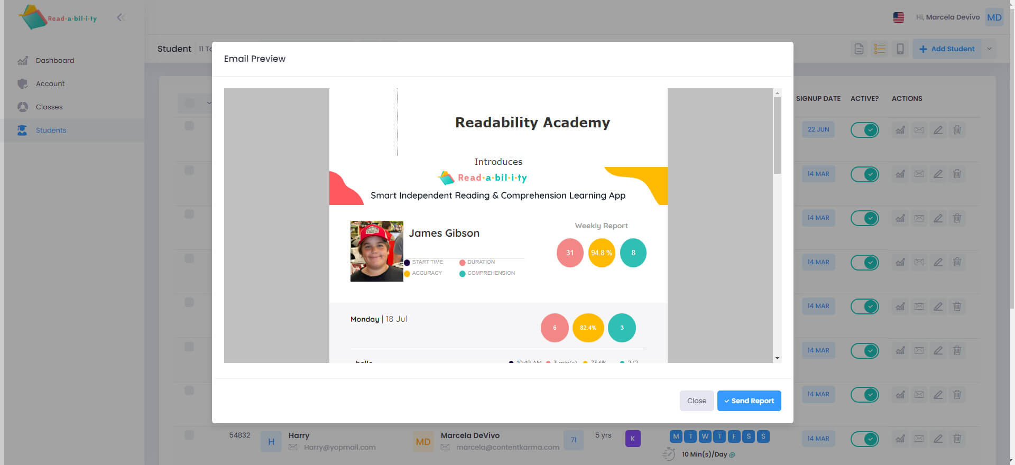Click the Students icon in sidebar
1015x465 pixels.
(22, 130)
